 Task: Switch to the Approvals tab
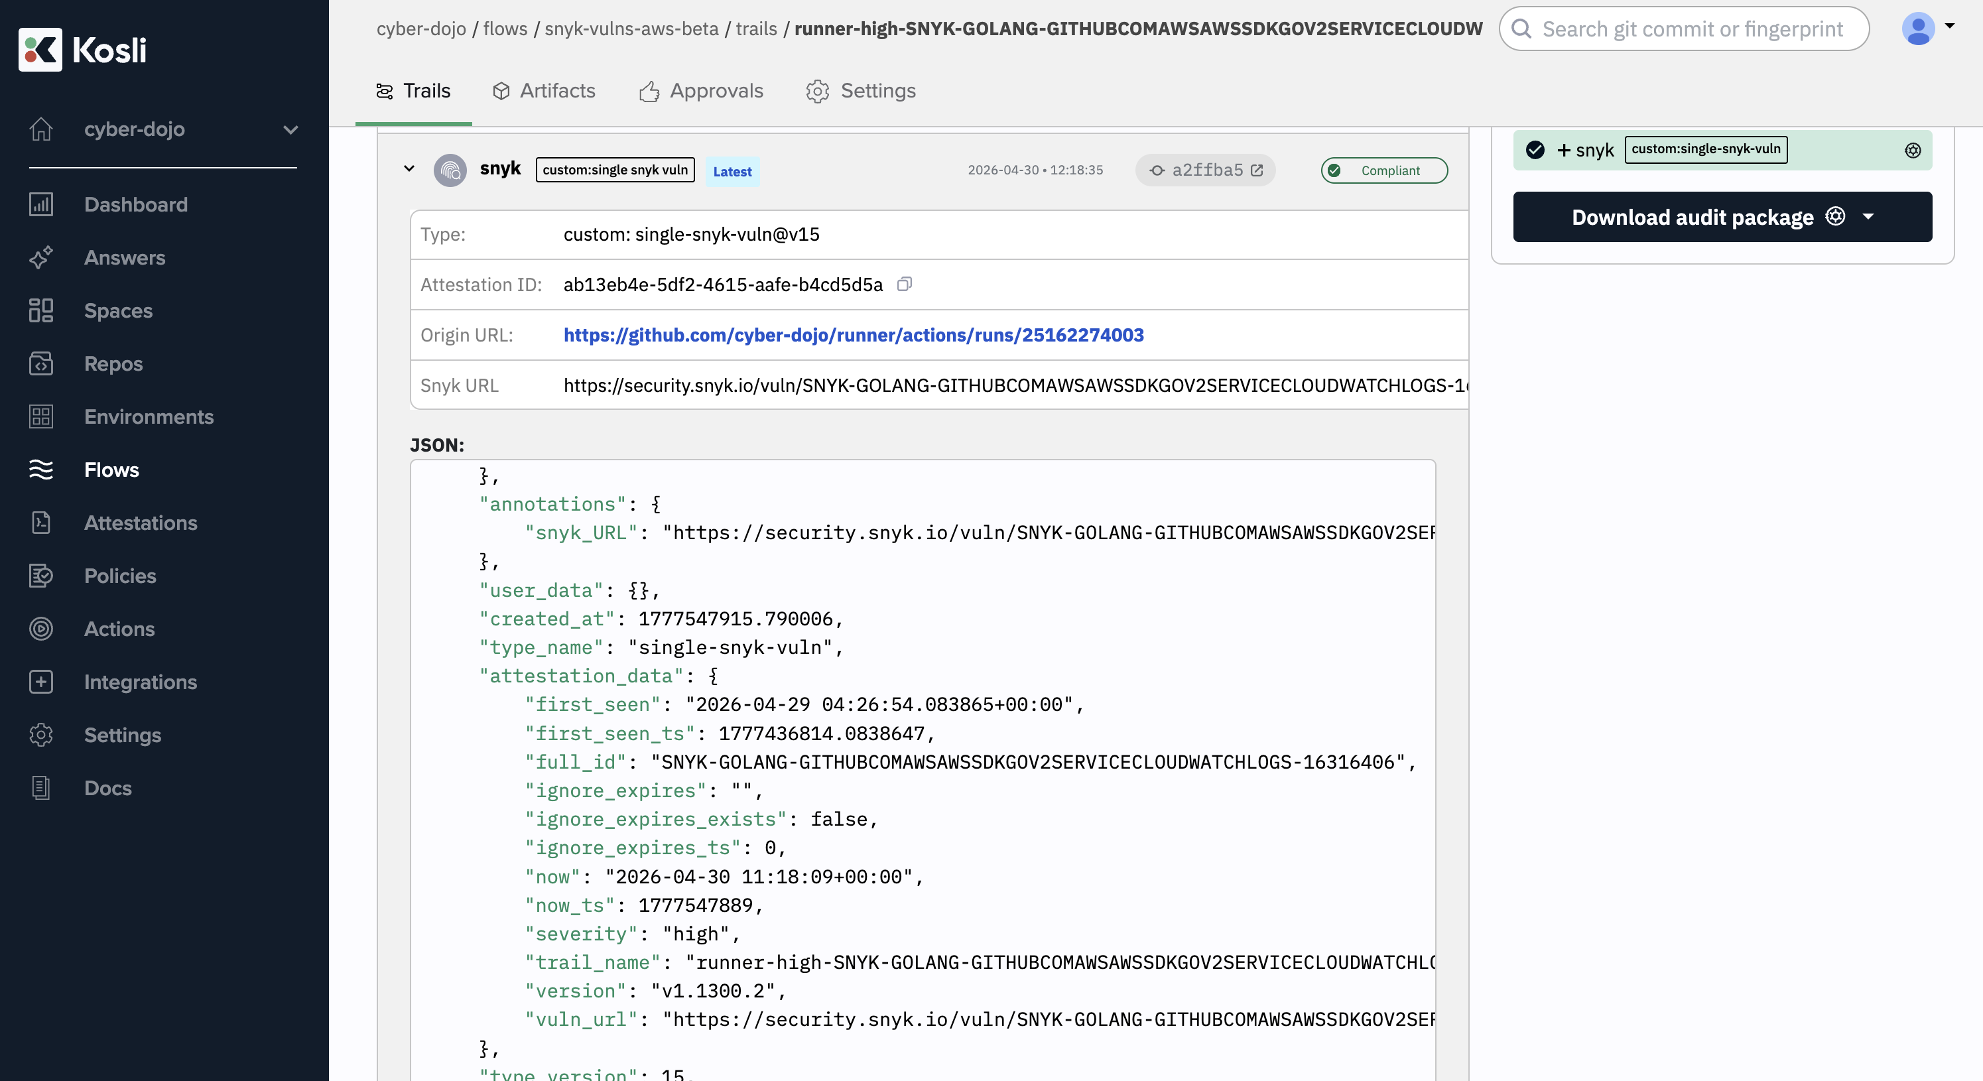tap(701, 91)
